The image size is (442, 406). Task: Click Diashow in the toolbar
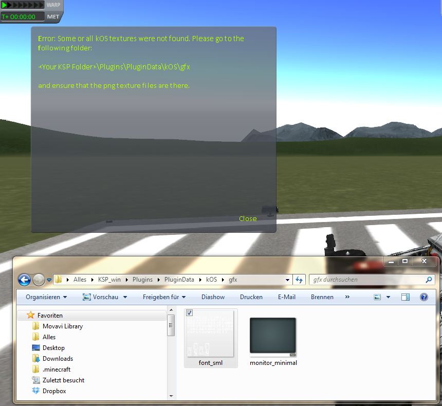[x=213, y=297]
